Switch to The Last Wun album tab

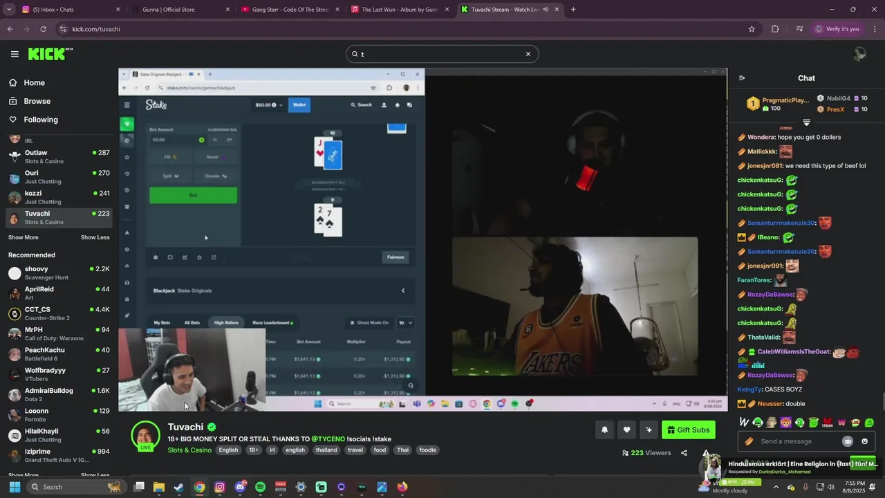[400, 10]
